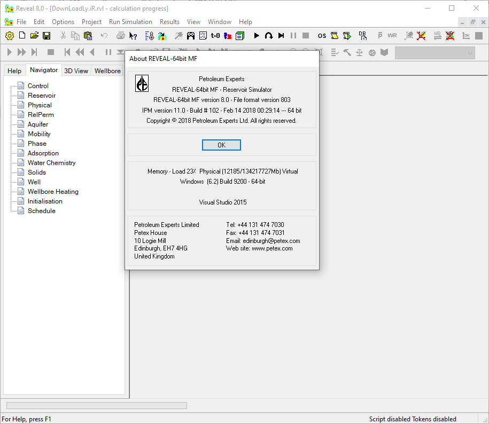Switch to the Wellbore tab
Viewport: 489px width, 424px height.
click(x=107, y=70)
